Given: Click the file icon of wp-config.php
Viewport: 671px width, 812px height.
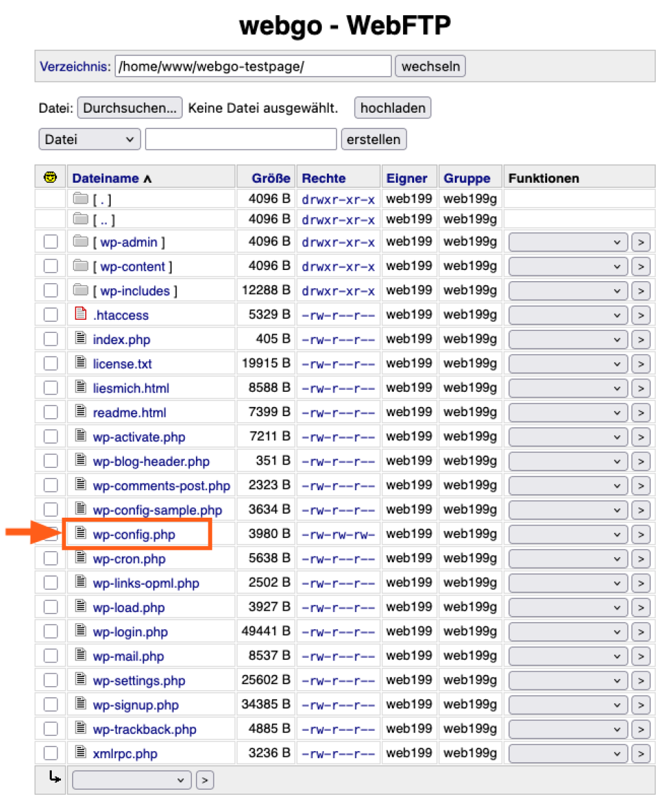Looking at the screenshot, I should [81, 533].
